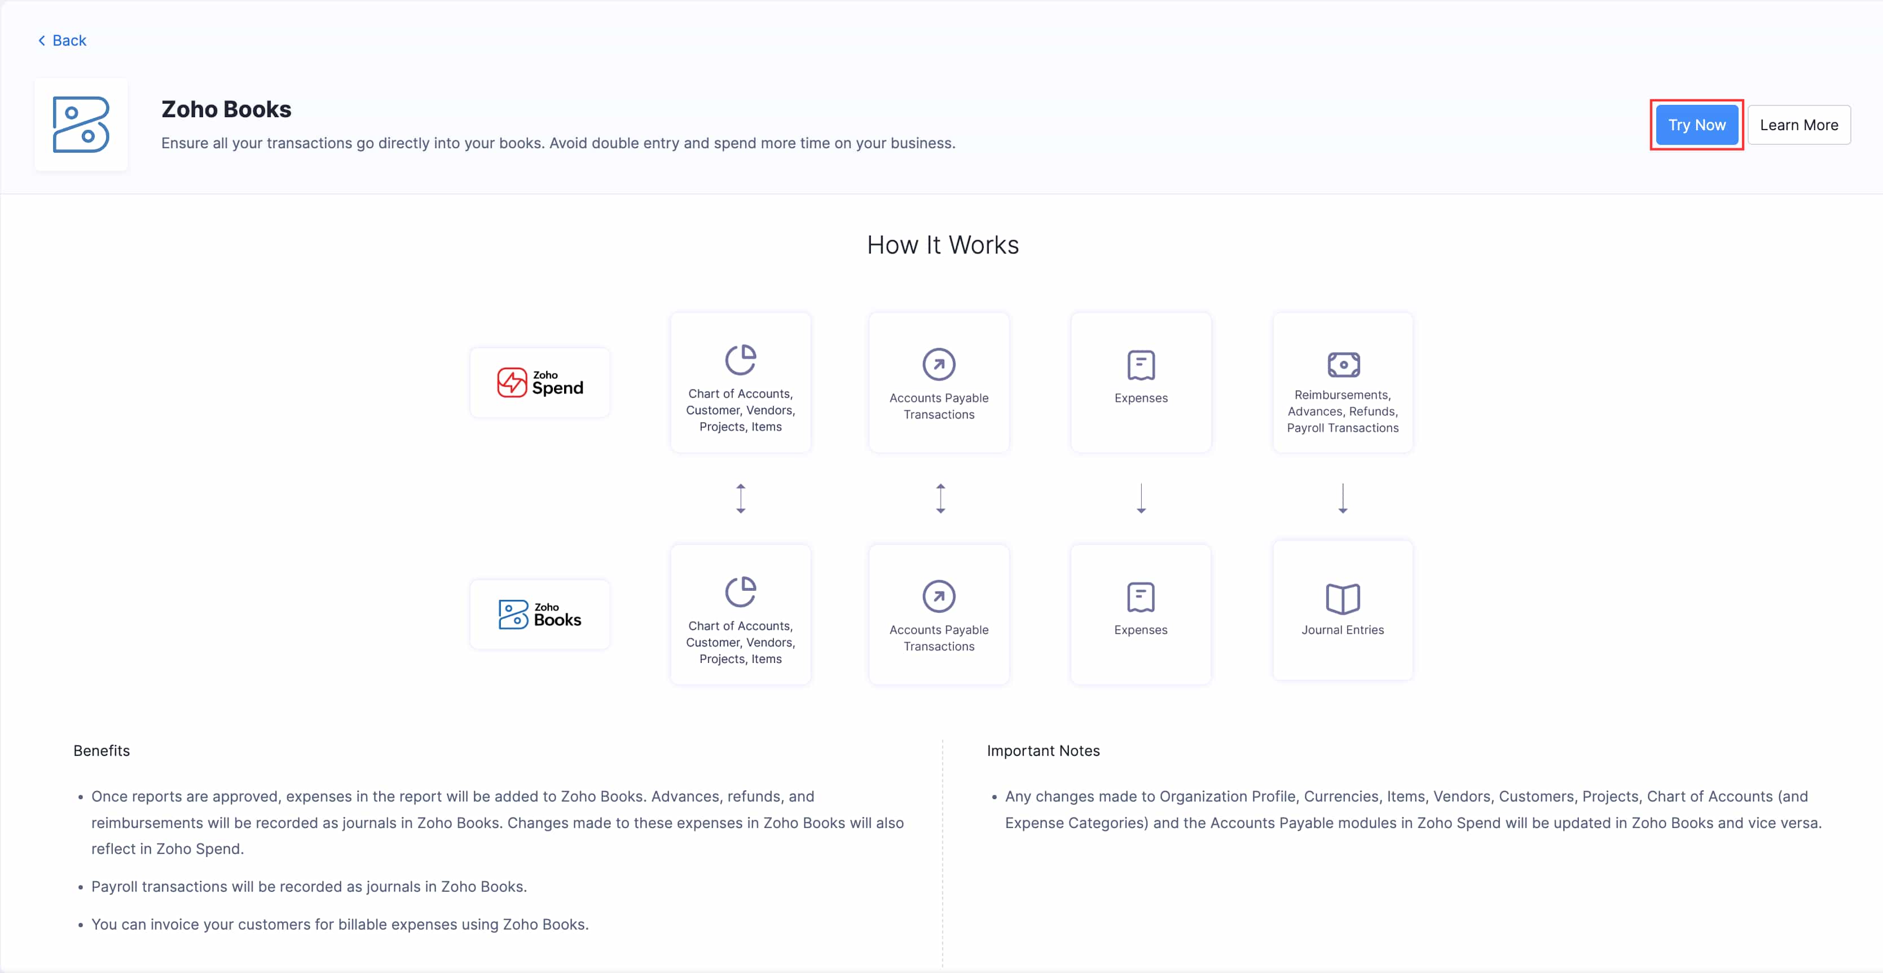Click the pie chart icon above Chart of Accounts

pyautogui.click(x=741, y=359)
